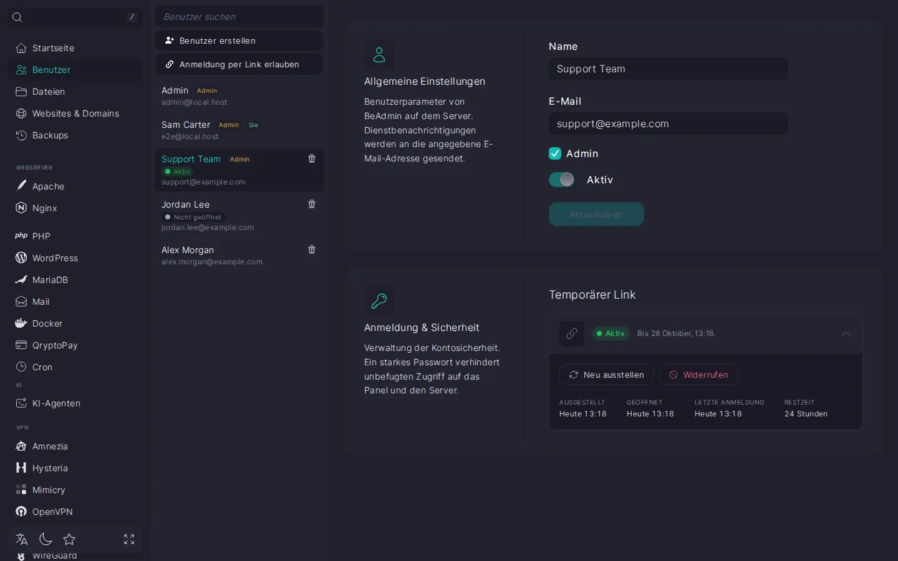The width and height of the screenshot is (898, 561).
Task: Focus the Benutzer suchen search field
Action: [x=239, y=17]
